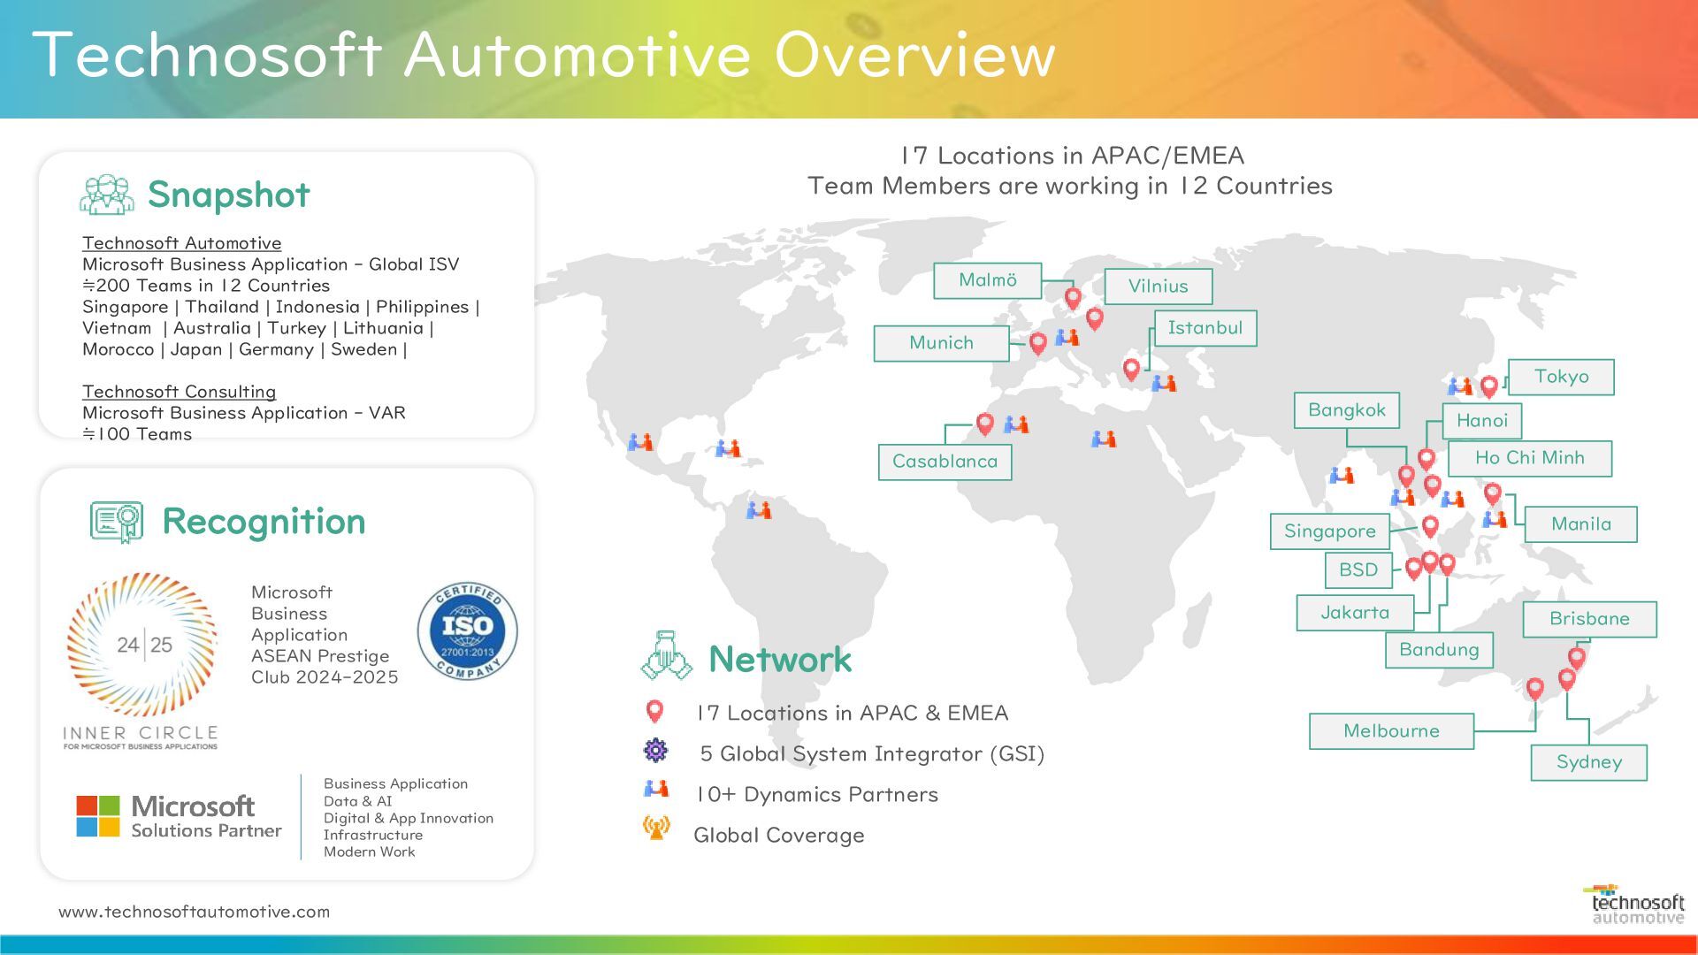Click the text 'Modern Work'
Image resolution: width=1698 pixels, height=955 pixels.
[x=369, y=852]
